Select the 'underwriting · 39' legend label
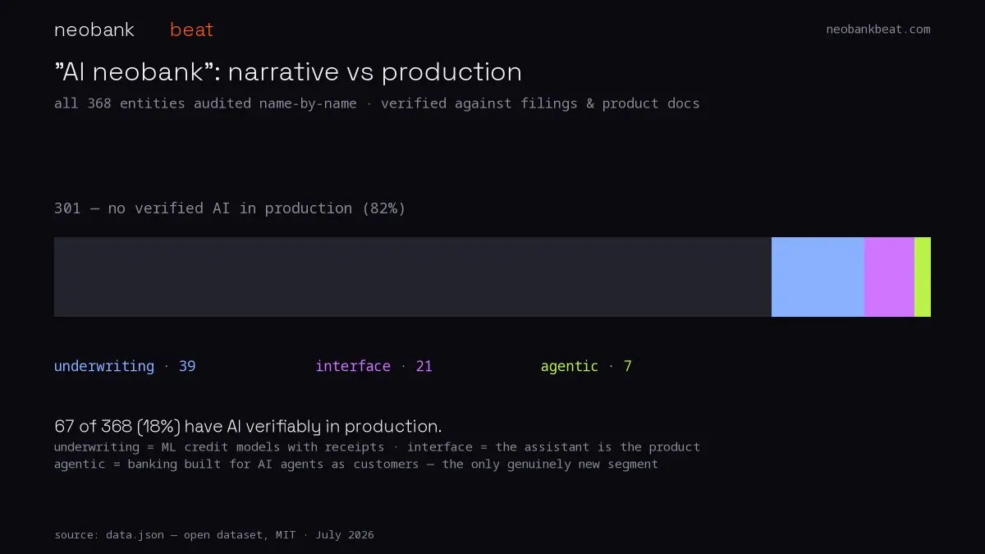The height and width of the screenshot is (554, 985). coord(125,366)
